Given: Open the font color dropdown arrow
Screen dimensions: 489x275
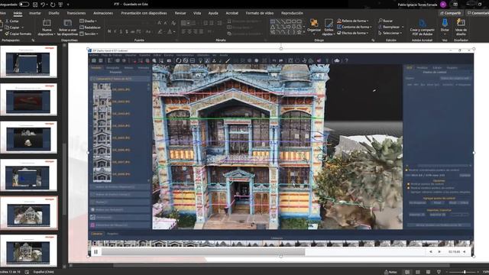Looking at the screenshot, I should tap(174, 31).
